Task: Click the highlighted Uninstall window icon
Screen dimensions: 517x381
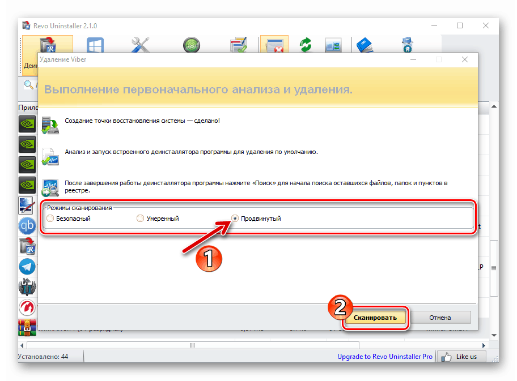Action: point(274,45)
